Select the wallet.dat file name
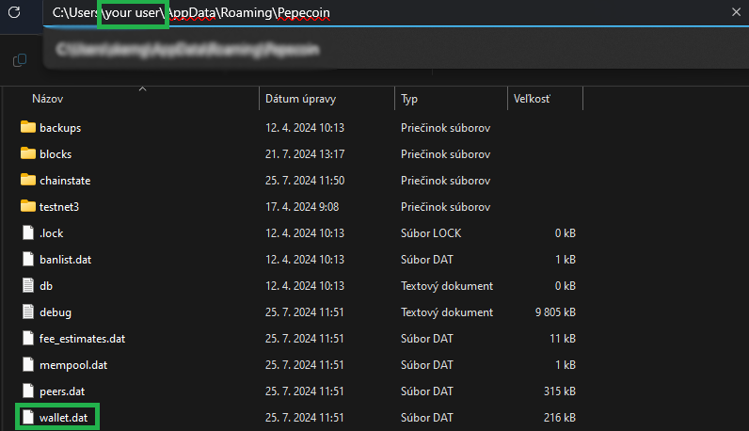The height and width of the screenshot is (431, 749). pos(64,418)
